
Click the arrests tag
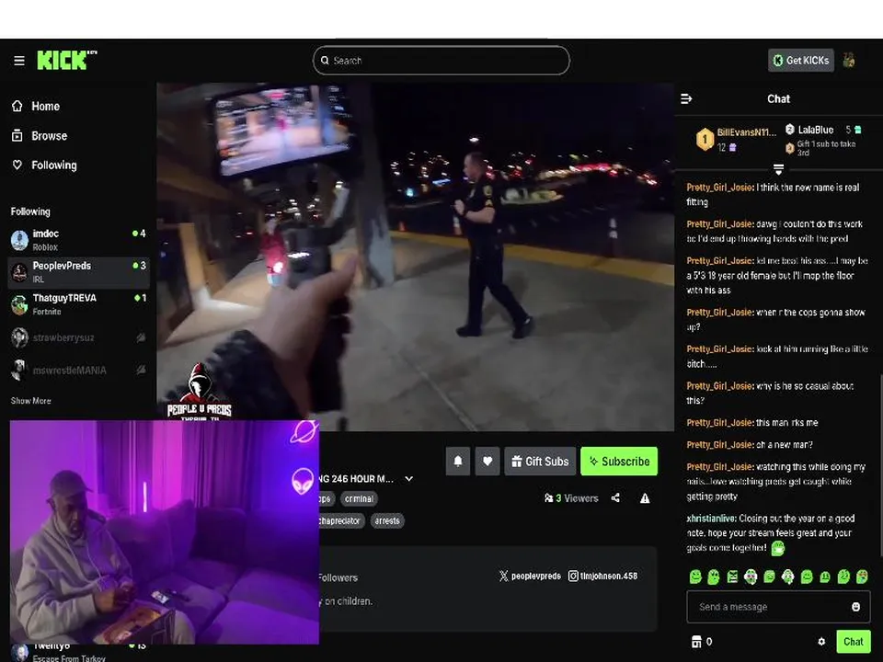click(387, 520)
